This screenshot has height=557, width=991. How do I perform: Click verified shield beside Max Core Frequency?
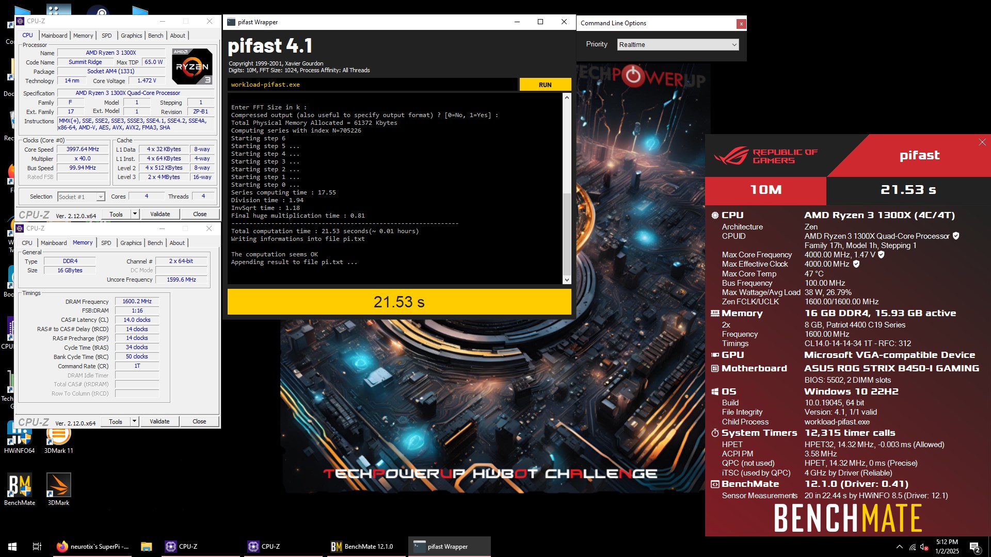882,254
